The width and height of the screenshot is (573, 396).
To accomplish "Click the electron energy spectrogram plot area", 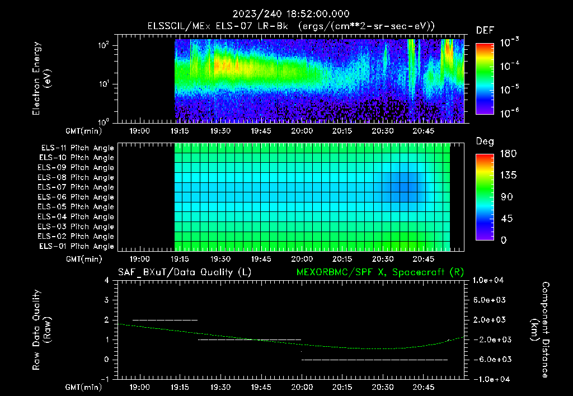I will (291, 79).
